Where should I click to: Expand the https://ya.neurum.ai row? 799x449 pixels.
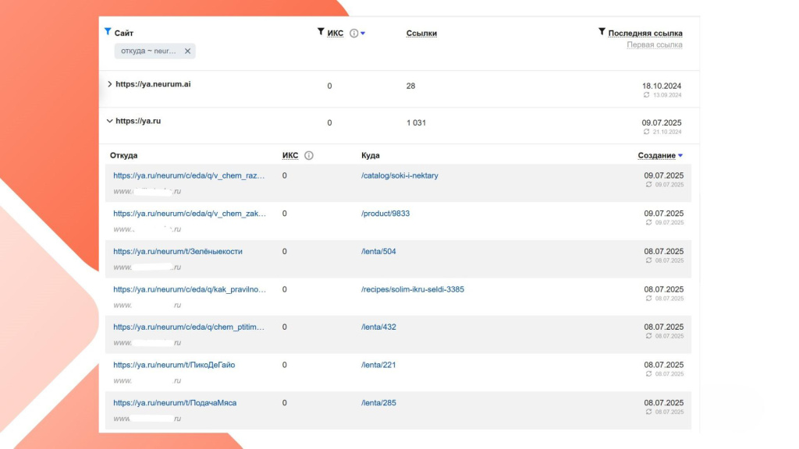coord(109,84)
